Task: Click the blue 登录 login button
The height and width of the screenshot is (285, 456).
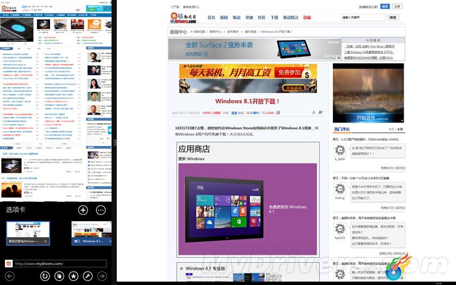Action: (385, 6)
